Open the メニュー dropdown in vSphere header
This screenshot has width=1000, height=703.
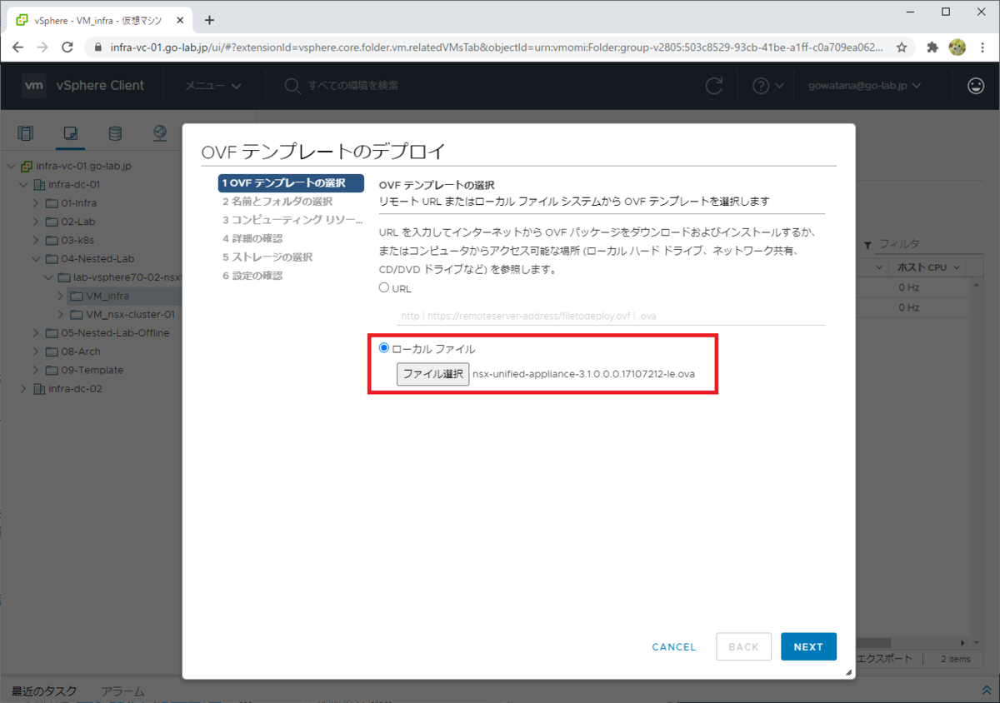(213, 86)
